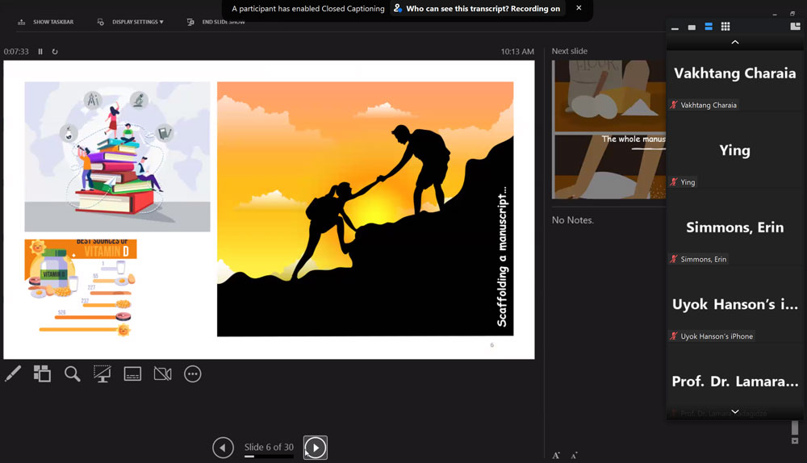Toggle subtitles on the slide show

[132, 373]
